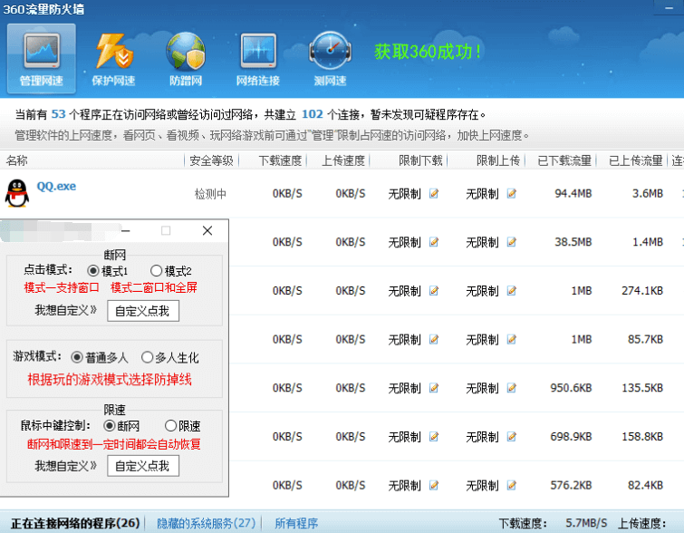The image size is (684, 533).
Task: Edit QQ.exe upload limit pencil icon
Action: 512,193
